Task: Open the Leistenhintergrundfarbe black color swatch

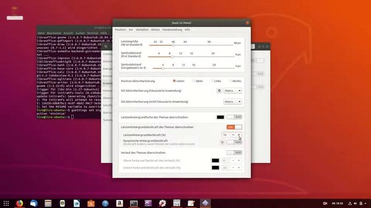Action: tap(220, 117)
